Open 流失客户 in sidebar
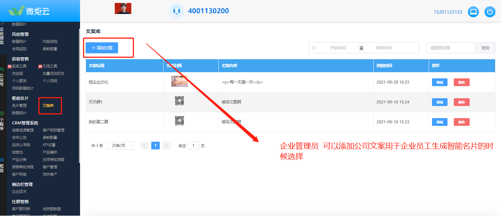The width and height of the screenshot is (501, 216). pyautogui.click(x=50, y=174)
